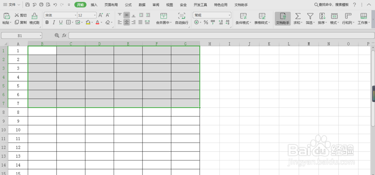Switch to the 审阅 (Review) tab

click(156, 5)
